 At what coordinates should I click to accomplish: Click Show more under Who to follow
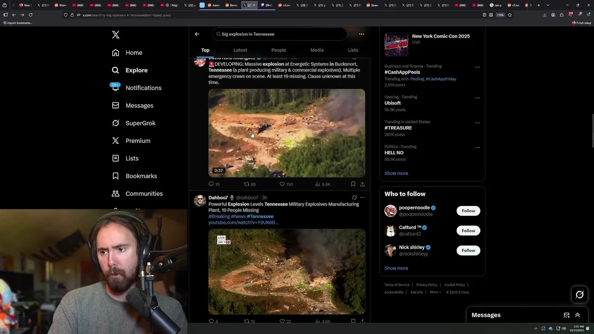396,268
